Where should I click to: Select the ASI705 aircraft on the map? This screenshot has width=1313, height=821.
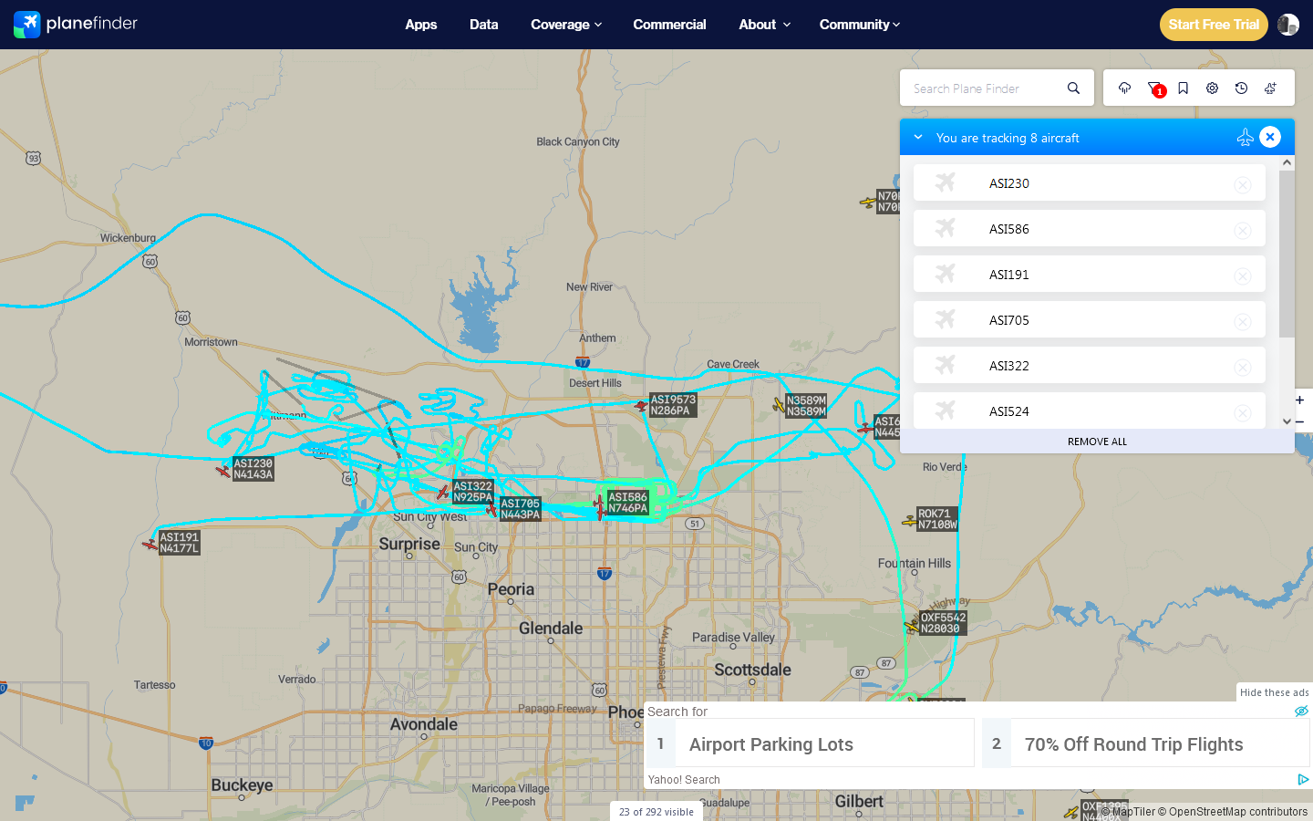491,509
